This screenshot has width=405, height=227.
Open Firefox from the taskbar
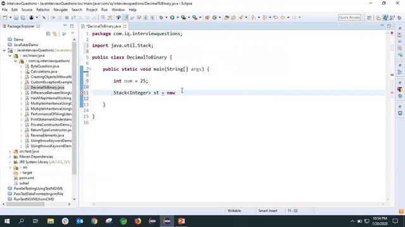(x=138, y=221)
